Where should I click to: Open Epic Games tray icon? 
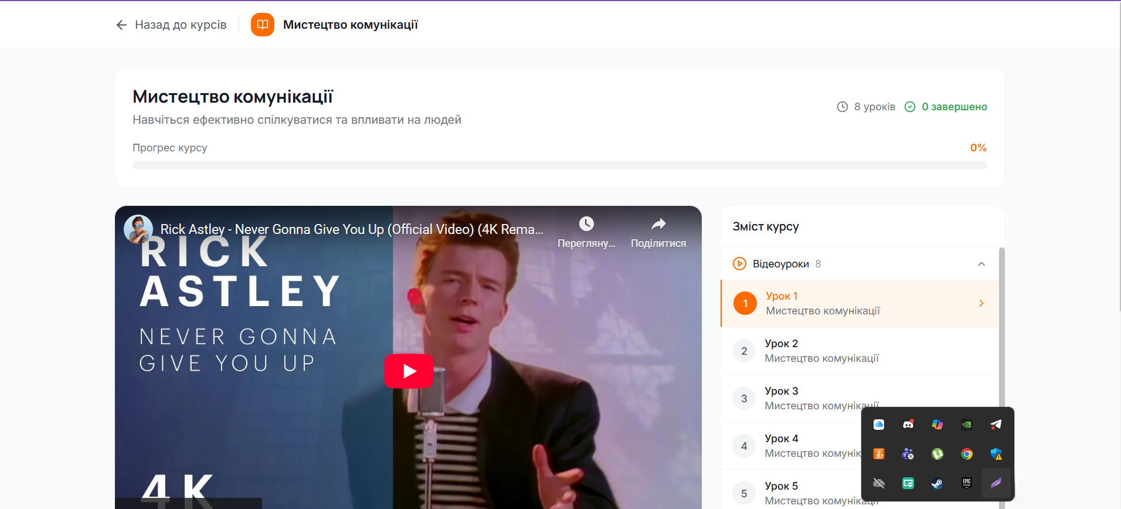tap(967, 483)
